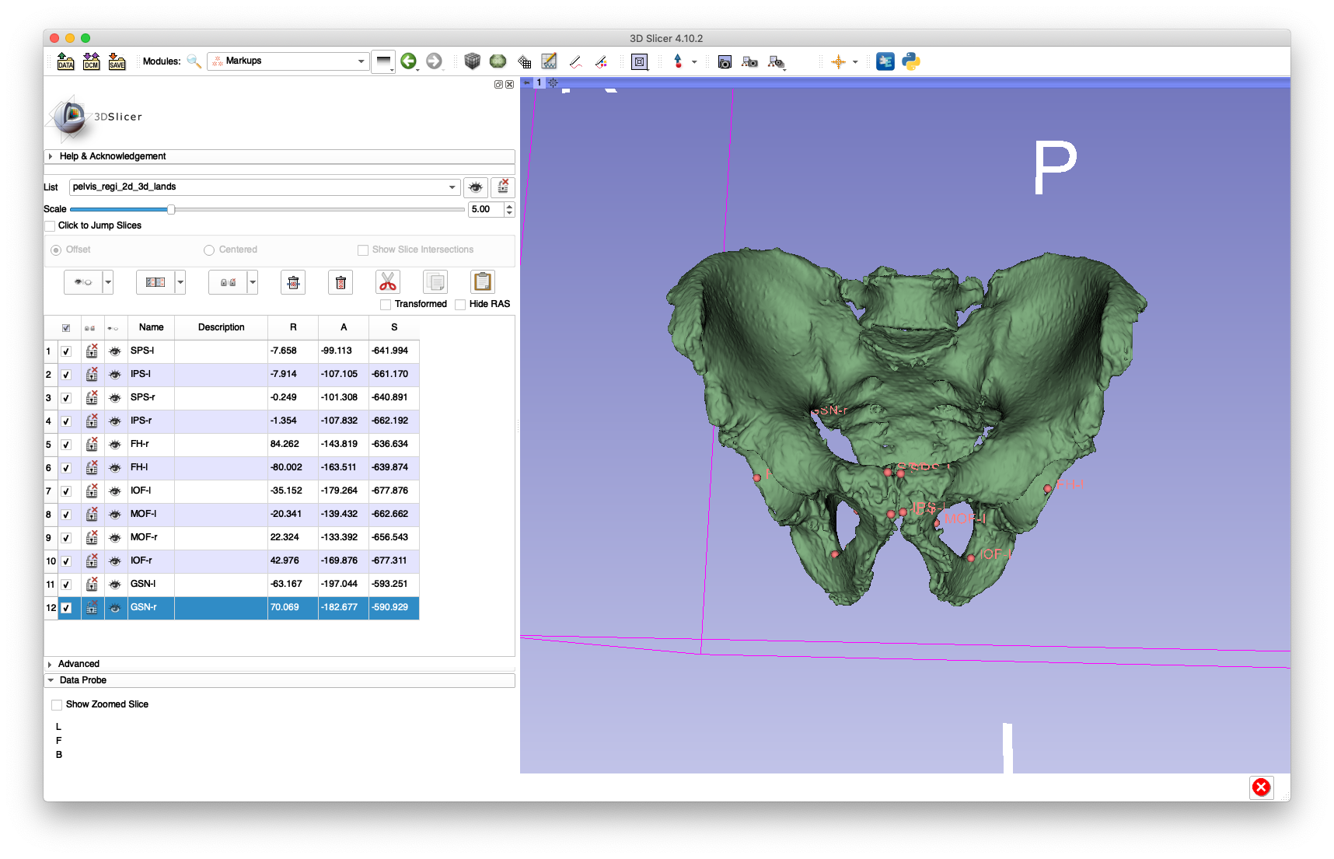Click the paste fiducials clipboard icon
The height and width of the screenshot is (859, 1334).
point(483,281)
